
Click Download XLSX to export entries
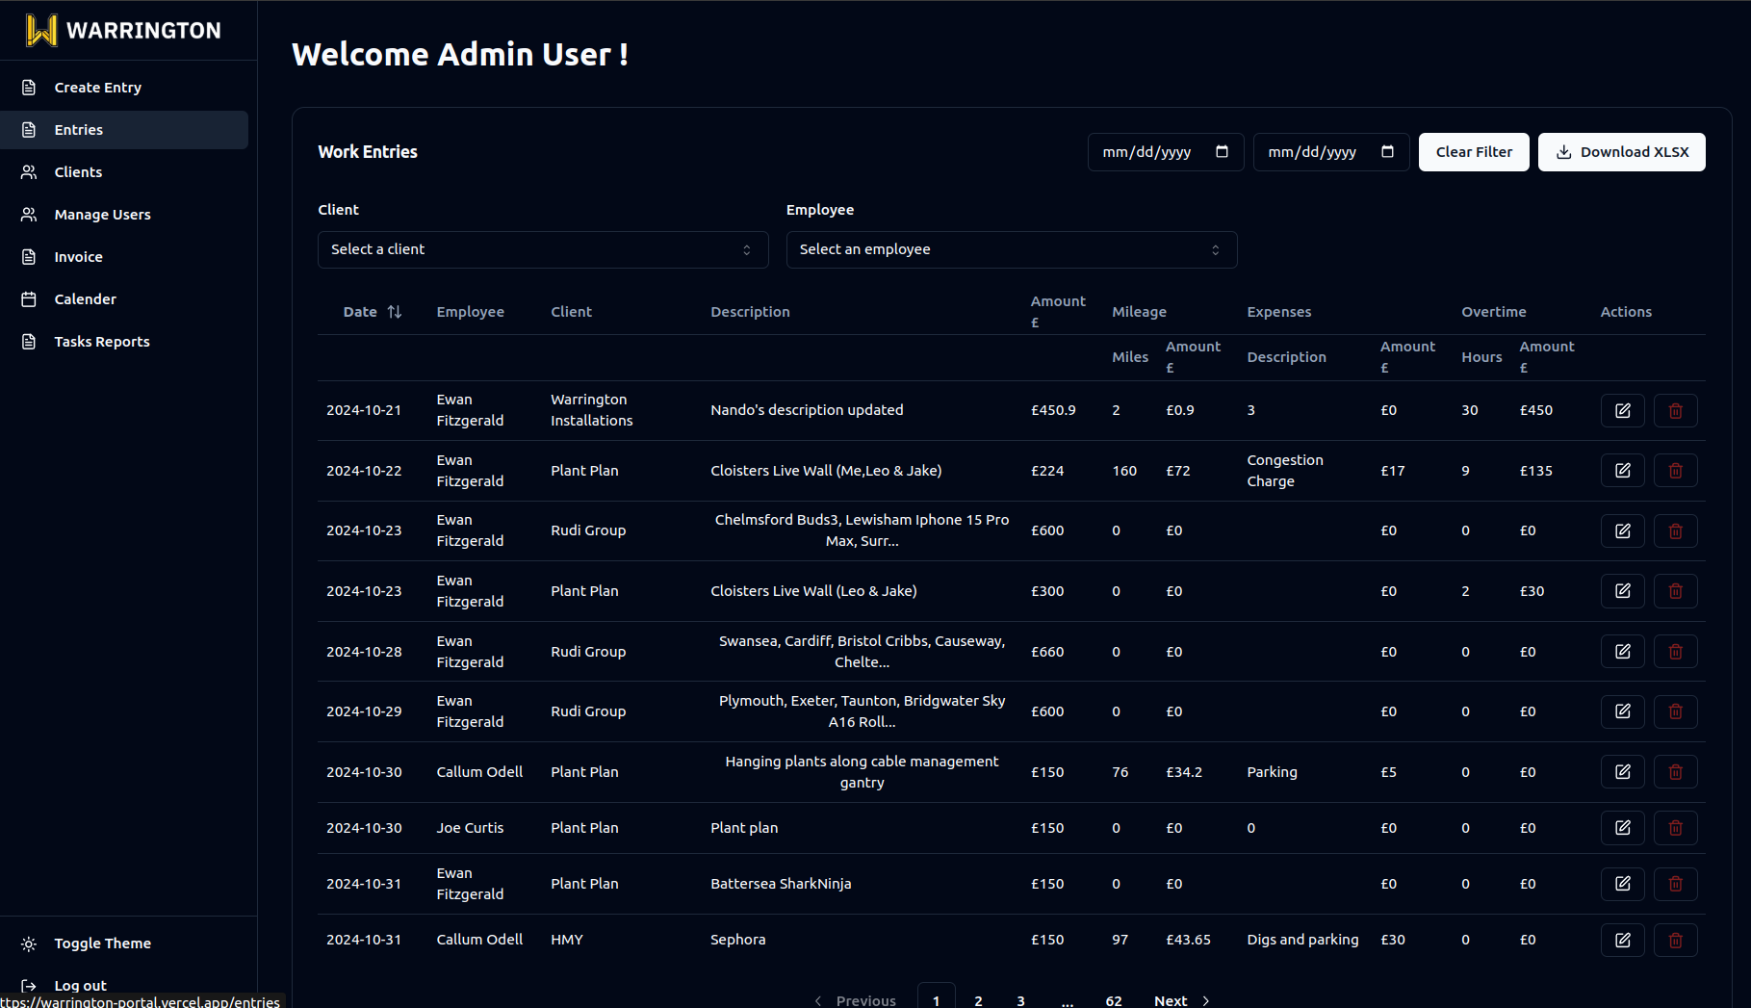(1621, 151)
